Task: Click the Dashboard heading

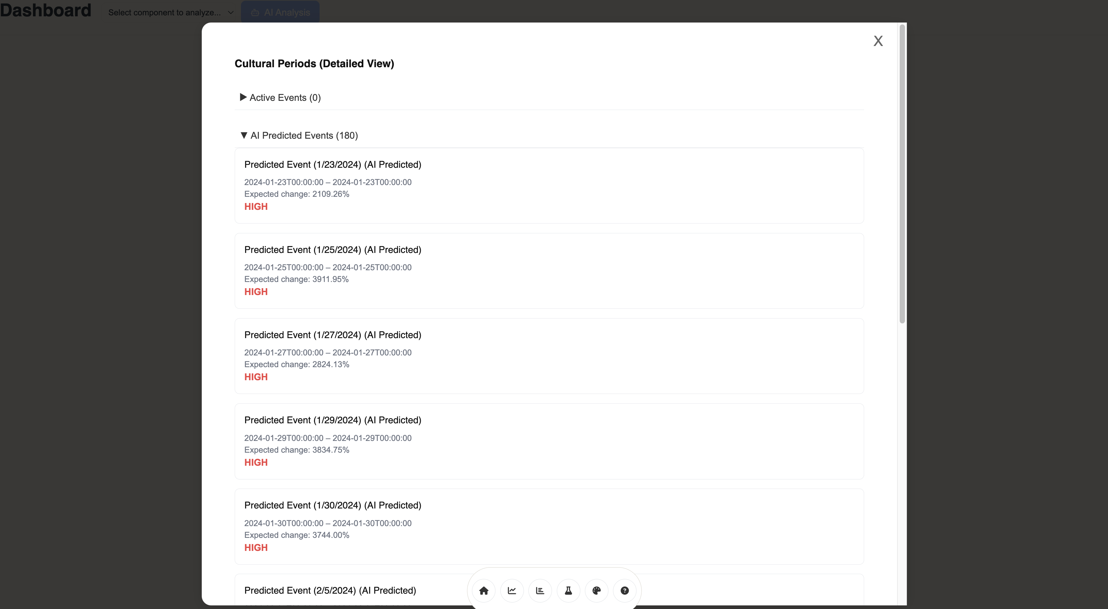Action: point(46,10)
